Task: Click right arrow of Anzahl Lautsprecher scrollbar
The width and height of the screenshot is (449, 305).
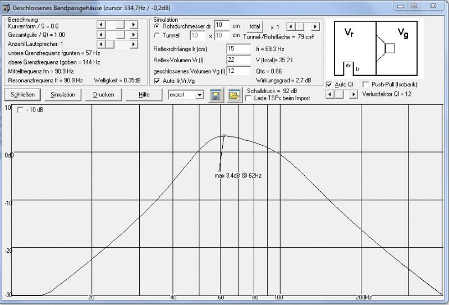Action: 134,44
